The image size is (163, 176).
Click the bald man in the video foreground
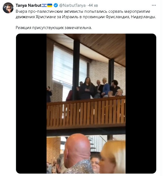78,154
